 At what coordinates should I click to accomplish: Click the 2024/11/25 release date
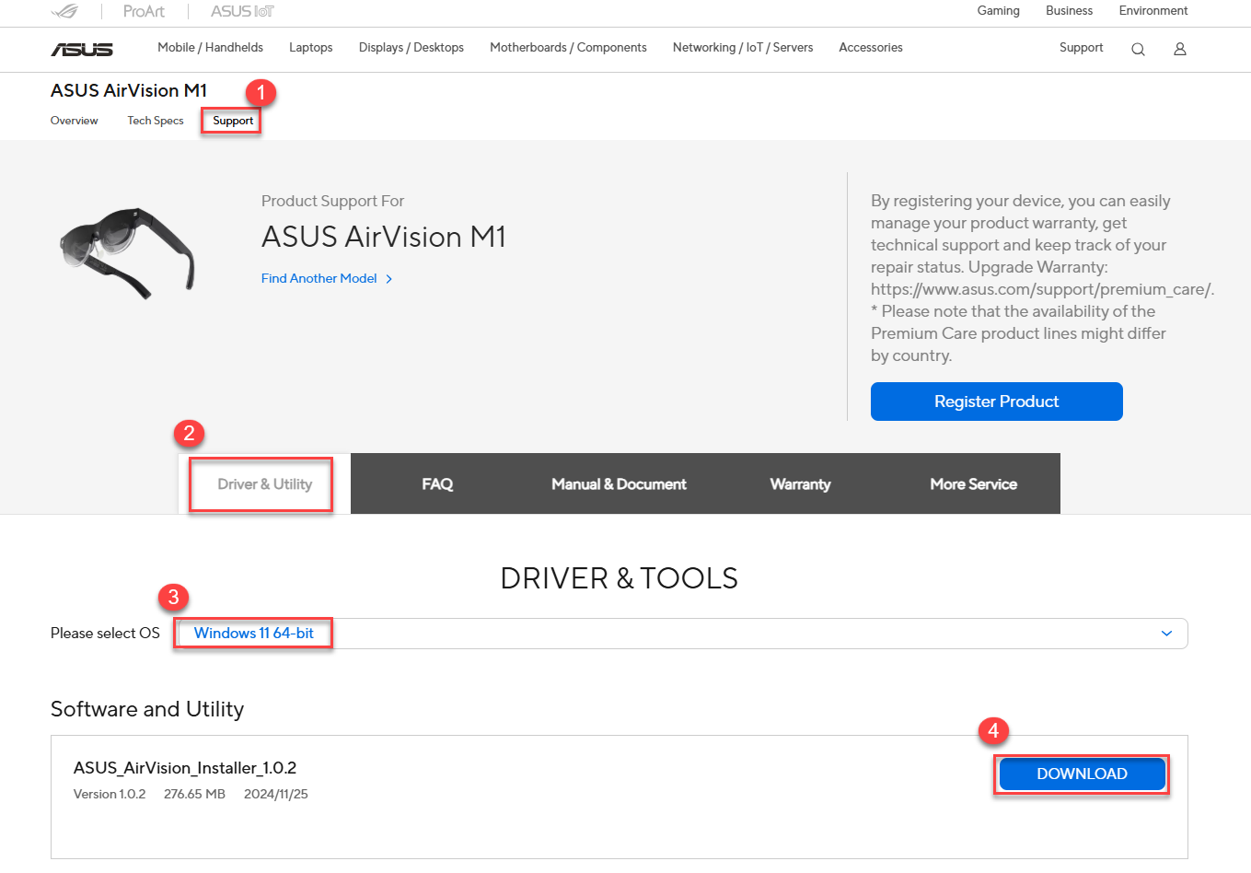276,794
